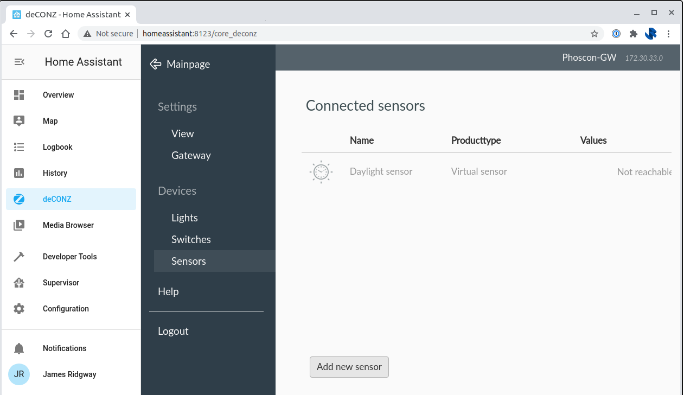Open View settings
Image resolution: width=684 pixels, height=395 pixels.
[x=183, y=133]
